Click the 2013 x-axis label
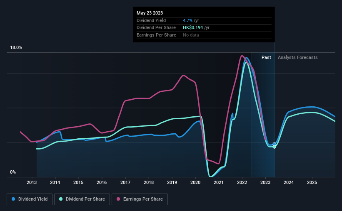Viewport: 342px width, 211px height. 32,182
